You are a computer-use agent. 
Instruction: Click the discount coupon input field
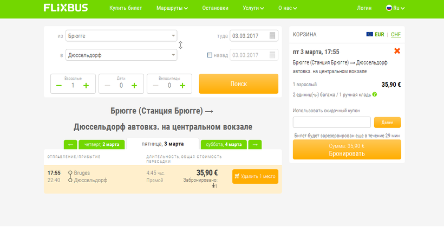coord(331,122)
